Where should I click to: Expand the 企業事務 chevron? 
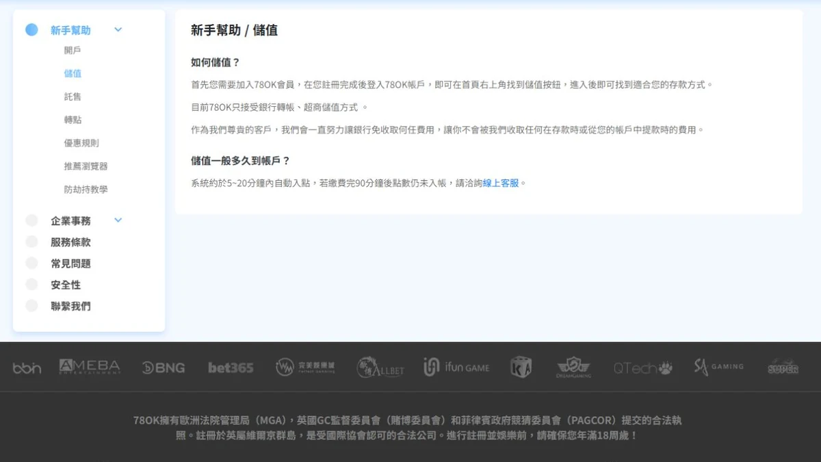tap(118, 220)
